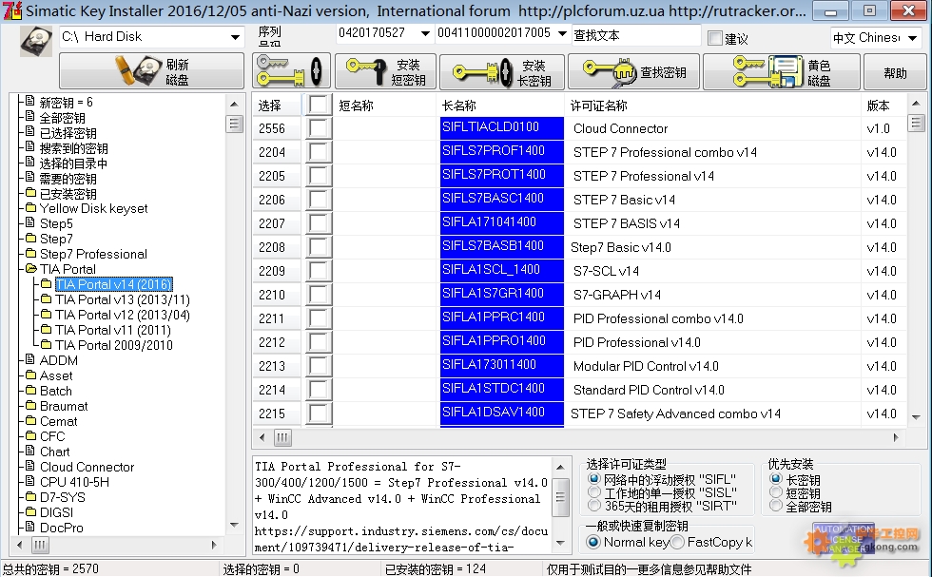The image size is (932, 577).
Task: Click the folder icon beside 已安装密钥
Action: click(30, 193)
